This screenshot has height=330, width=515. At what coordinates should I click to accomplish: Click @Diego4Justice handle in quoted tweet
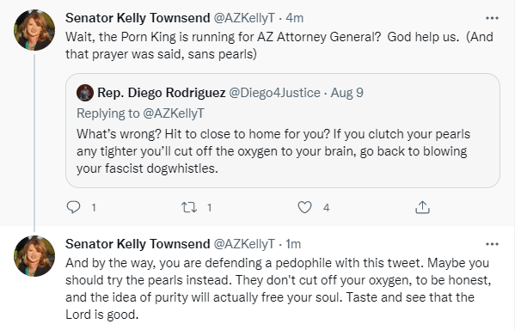coord(274,93)
